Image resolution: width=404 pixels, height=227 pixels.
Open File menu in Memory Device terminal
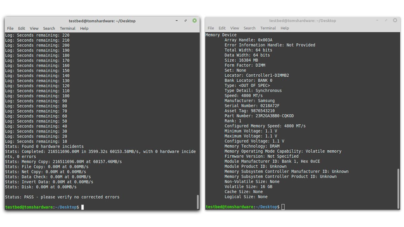tap(211, 28)
